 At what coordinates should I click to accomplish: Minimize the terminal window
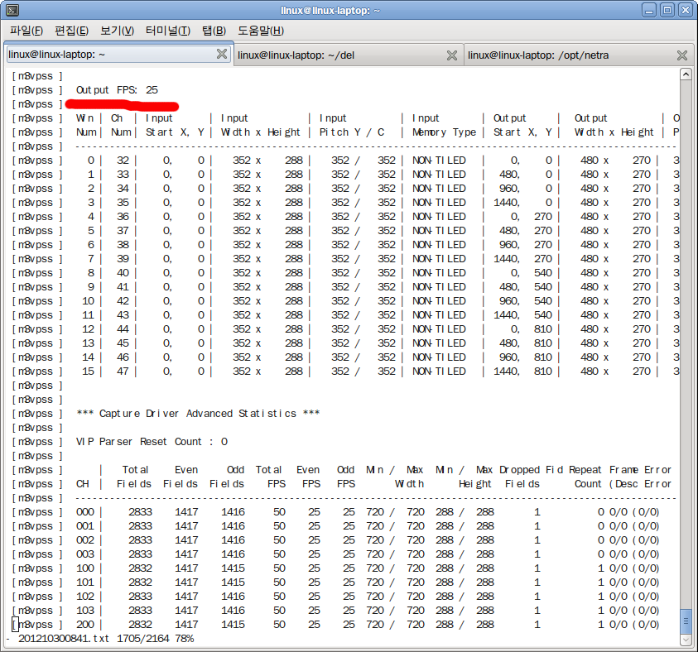[x=649, y=10]
